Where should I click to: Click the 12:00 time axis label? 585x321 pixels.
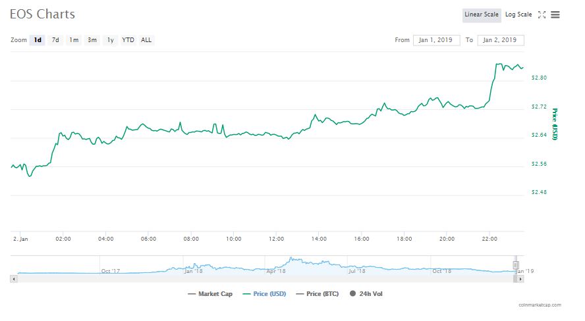(x=276, y=239)
